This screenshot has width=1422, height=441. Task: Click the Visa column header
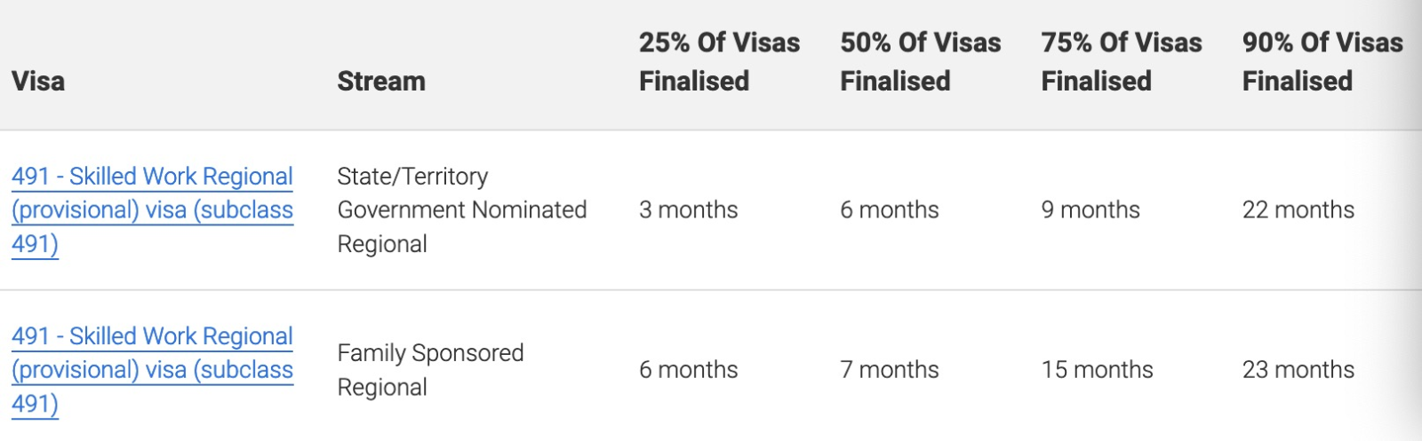(x=38, y=82)
